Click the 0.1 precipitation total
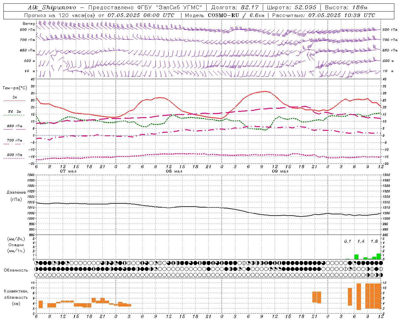The image size is (399, 319). (348, 241)
